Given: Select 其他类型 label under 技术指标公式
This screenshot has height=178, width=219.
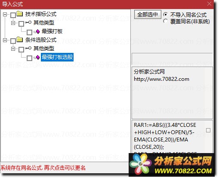Looking at the screenshot, I should 44,23.
